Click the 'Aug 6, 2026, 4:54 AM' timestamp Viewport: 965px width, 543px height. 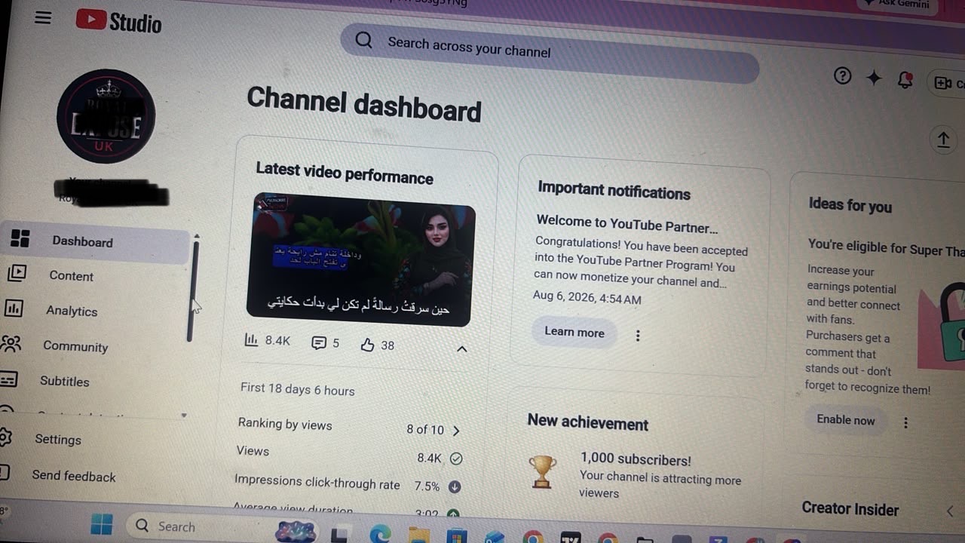click(587, 297)
